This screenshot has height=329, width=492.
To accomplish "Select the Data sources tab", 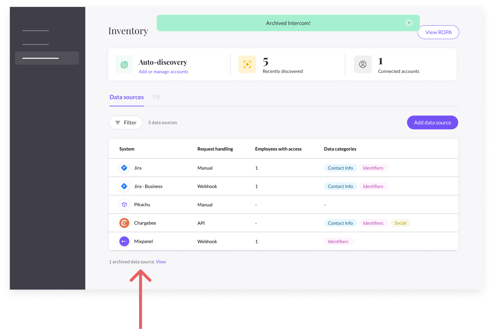I will point(127,97).
